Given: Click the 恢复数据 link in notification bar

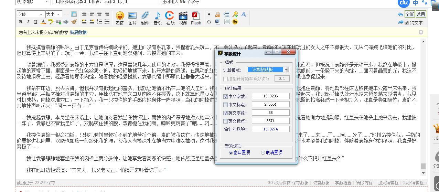Looking at the screenshot, I should click(78, 32).
